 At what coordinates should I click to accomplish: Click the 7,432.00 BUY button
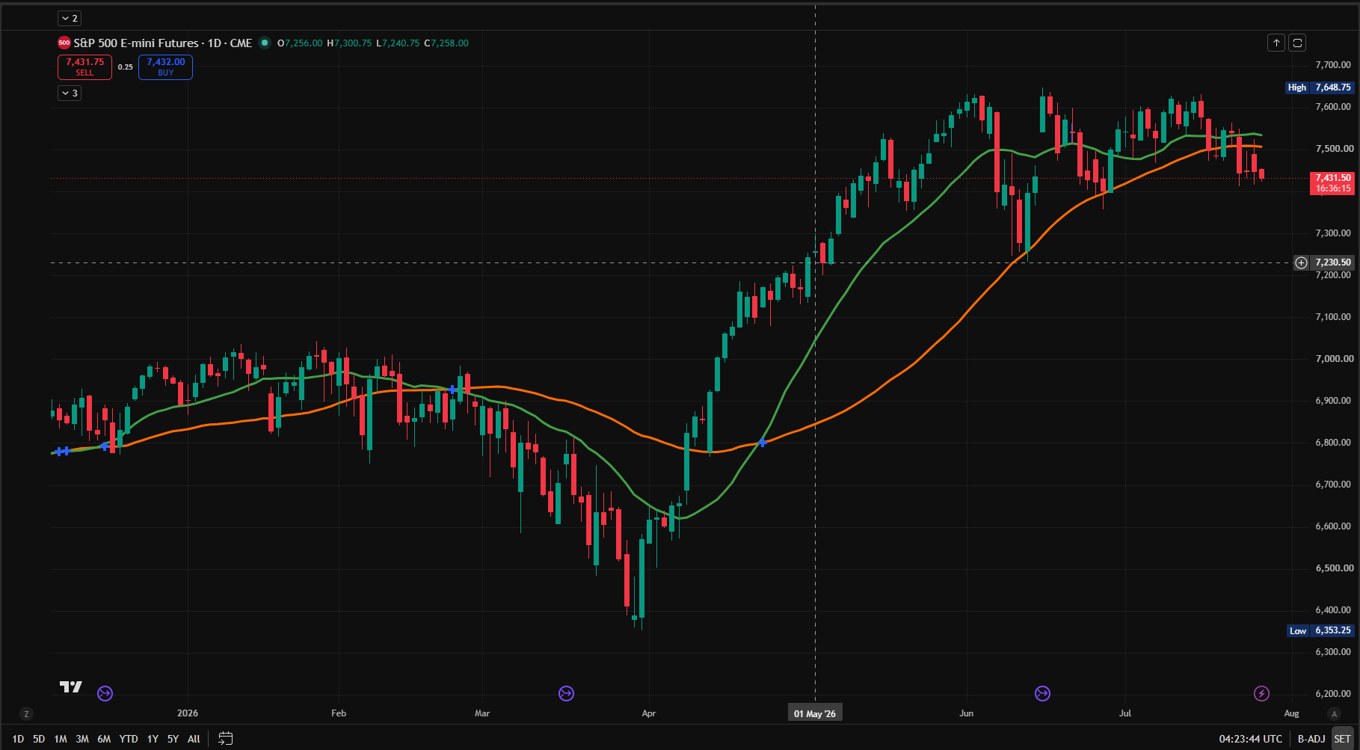pyautogui.click(x=165, y=67)
